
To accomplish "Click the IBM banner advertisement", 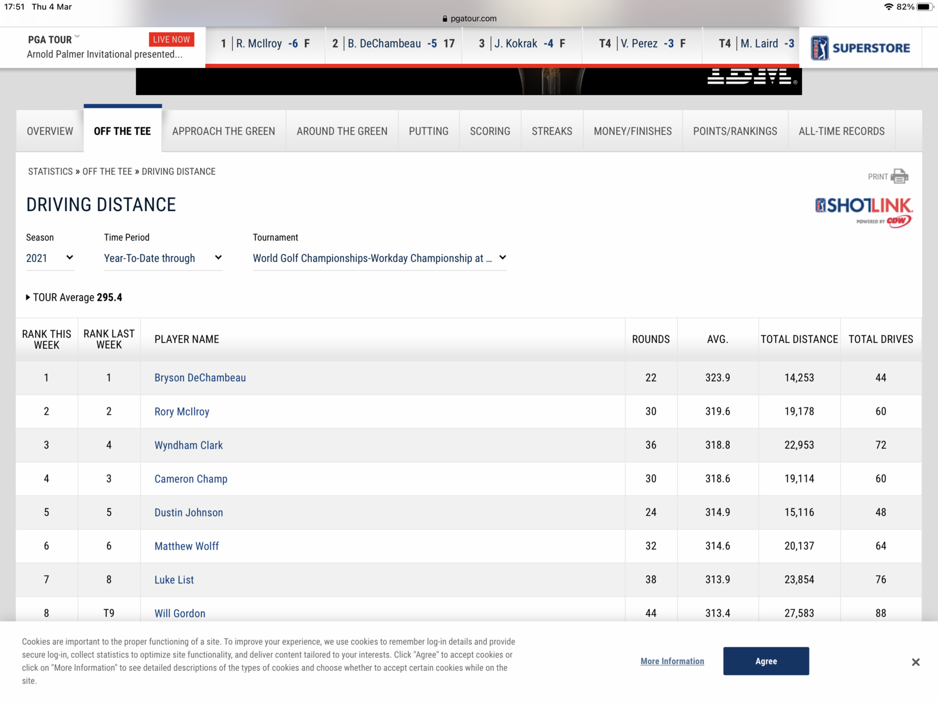I will pos(469,81).
